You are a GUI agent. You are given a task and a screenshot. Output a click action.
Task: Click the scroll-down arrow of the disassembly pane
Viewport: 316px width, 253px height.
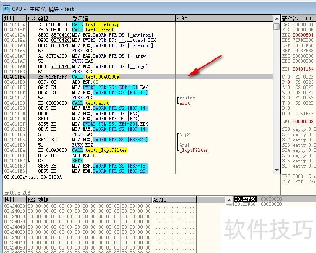tap(276, 170)
